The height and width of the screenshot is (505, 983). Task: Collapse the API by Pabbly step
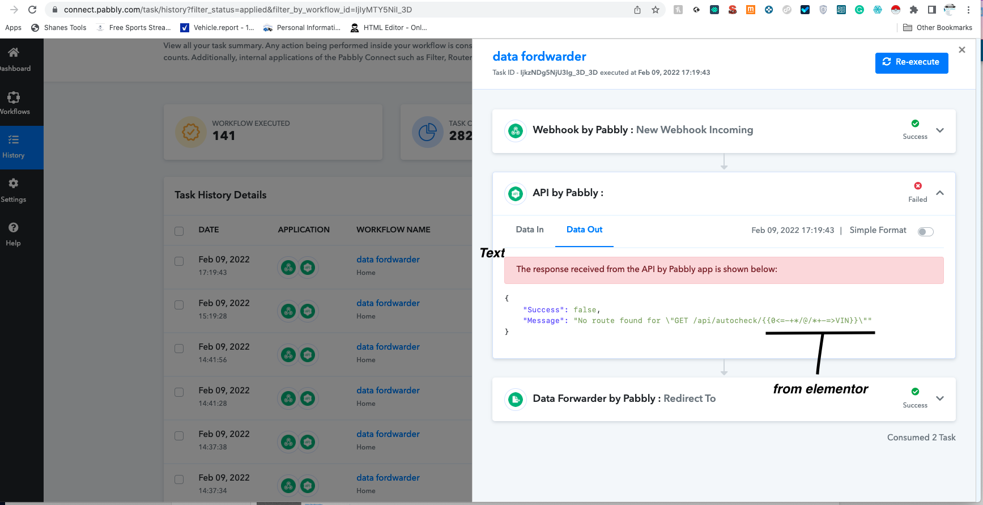coord(940,193)
